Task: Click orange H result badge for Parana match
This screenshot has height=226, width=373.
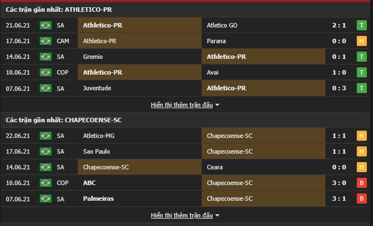Action: click(362, 41)
